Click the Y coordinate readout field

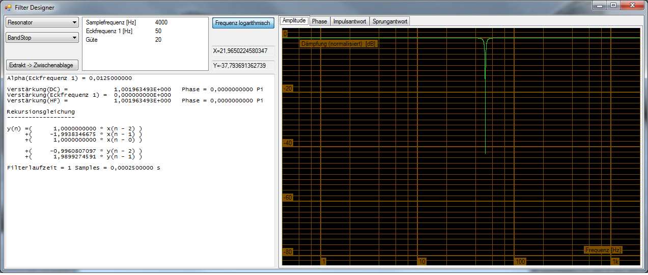pos(243,66)
